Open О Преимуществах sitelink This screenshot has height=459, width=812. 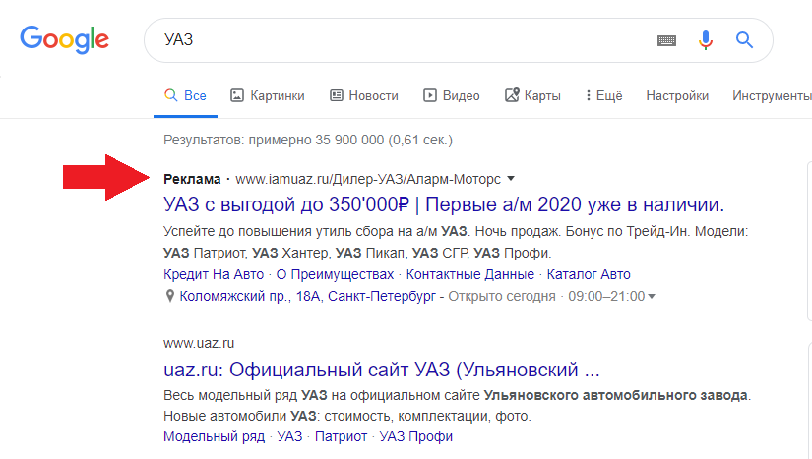[x=335, y=274]
